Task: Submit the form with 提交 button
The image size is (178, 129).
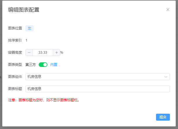Action: point(163,117)
